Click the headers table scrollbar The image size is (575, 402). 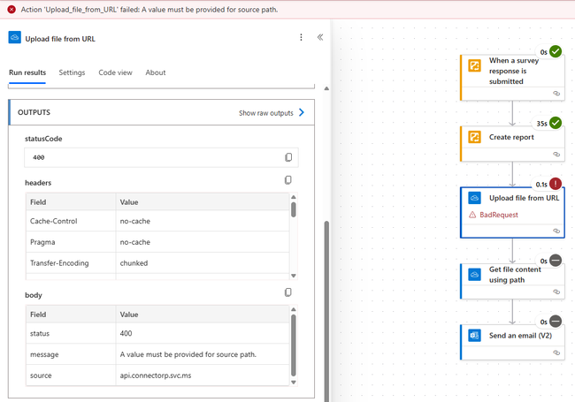[x=294, y=210]
